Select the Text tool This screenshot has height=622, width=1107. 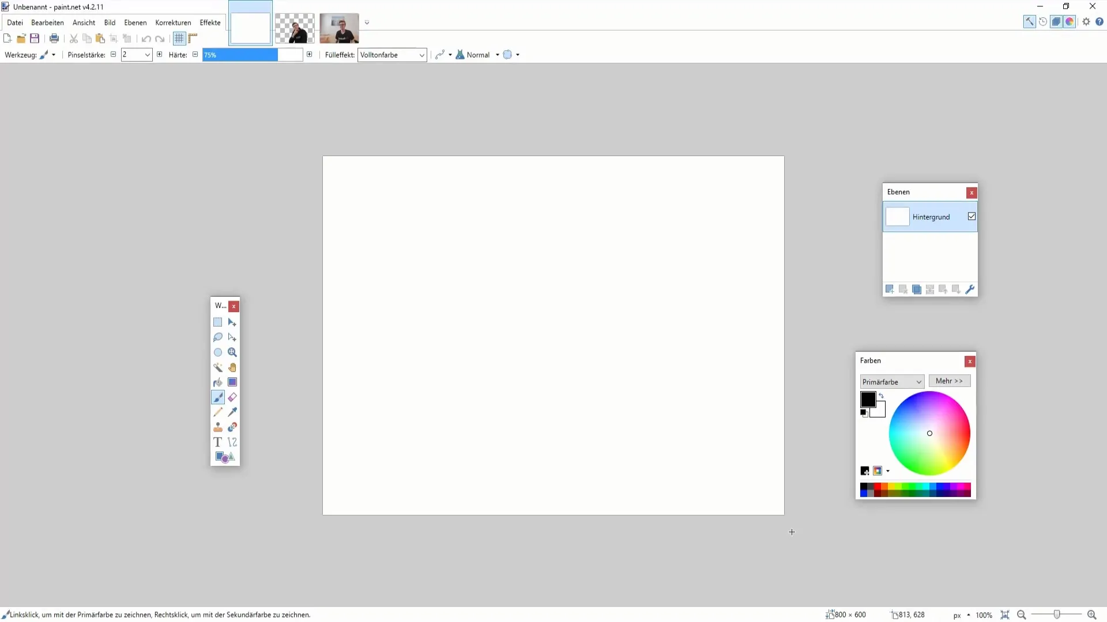pos(217,442)
